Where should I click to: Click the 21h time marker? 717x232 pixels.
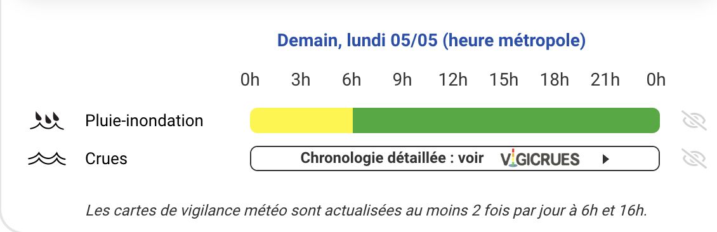coord(605,80)
